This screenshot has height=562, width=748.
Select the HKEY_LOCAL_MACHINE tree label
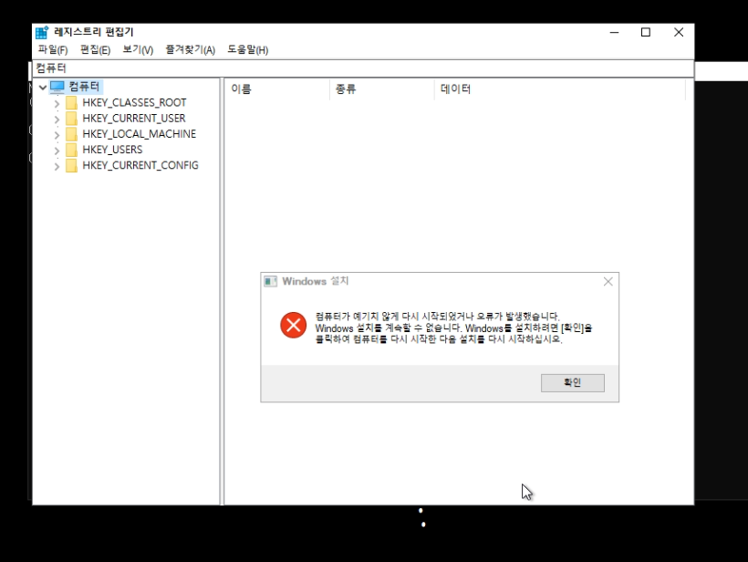tap(139, 134)
